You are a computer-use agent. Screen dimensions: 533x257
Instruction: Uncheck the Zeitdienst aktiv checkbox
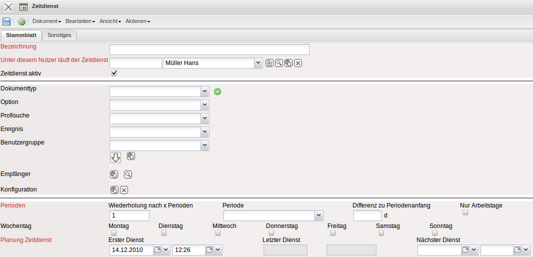(x=114, y=73)
